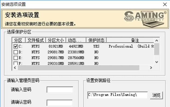The image size is (170, 107).
Task: Click the 请确认密码 confirm field
Action: tap(60, 103)
